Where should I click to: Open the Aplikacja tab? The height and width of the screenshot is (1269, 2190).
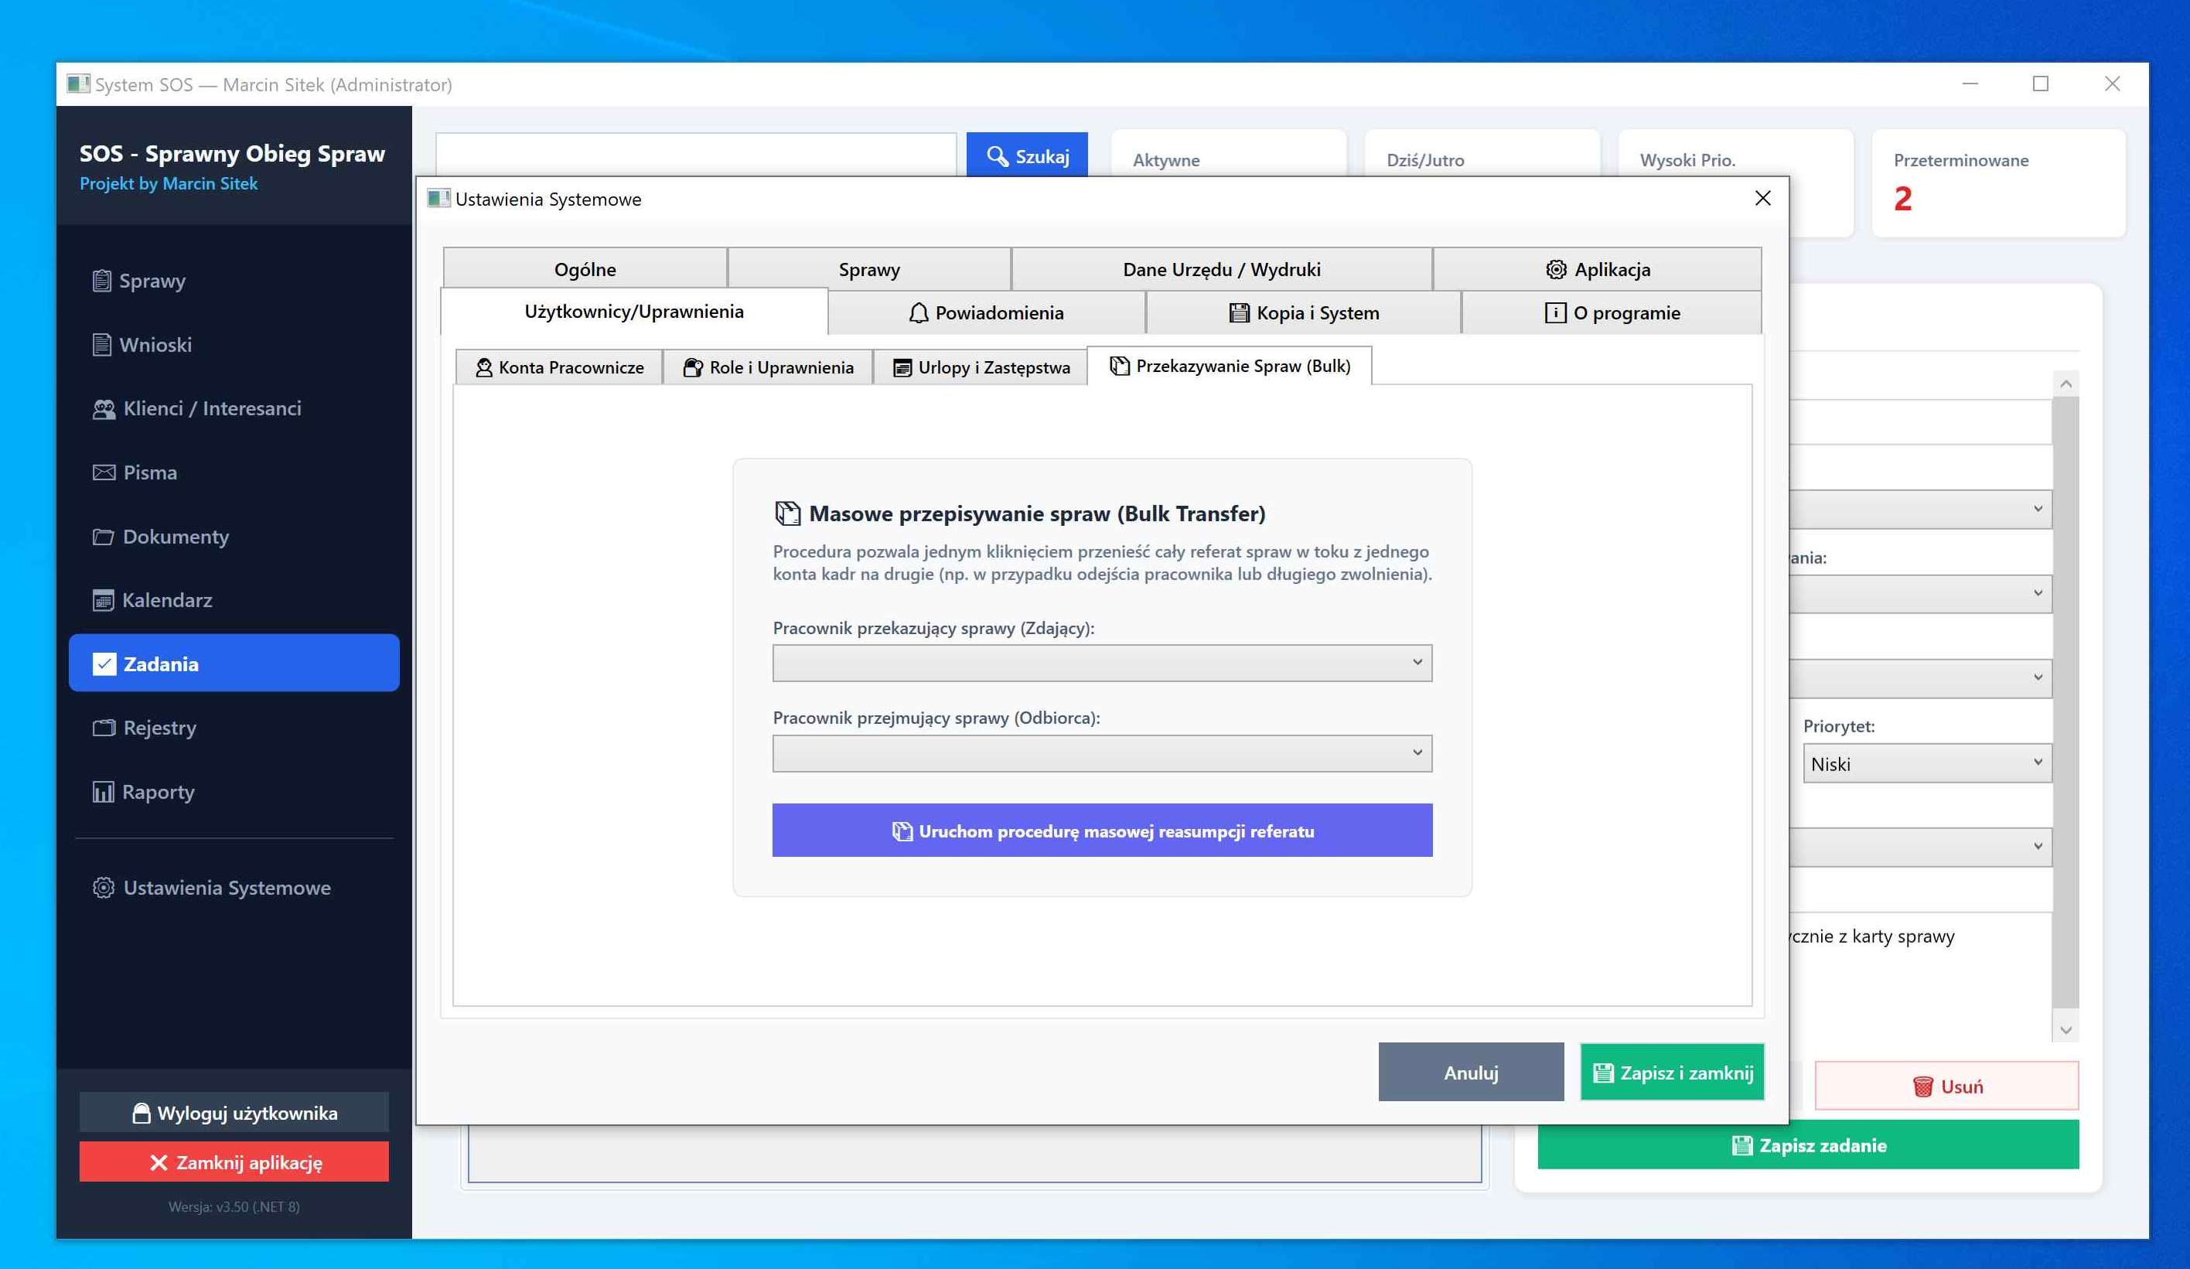click(x=1598, y=269)
